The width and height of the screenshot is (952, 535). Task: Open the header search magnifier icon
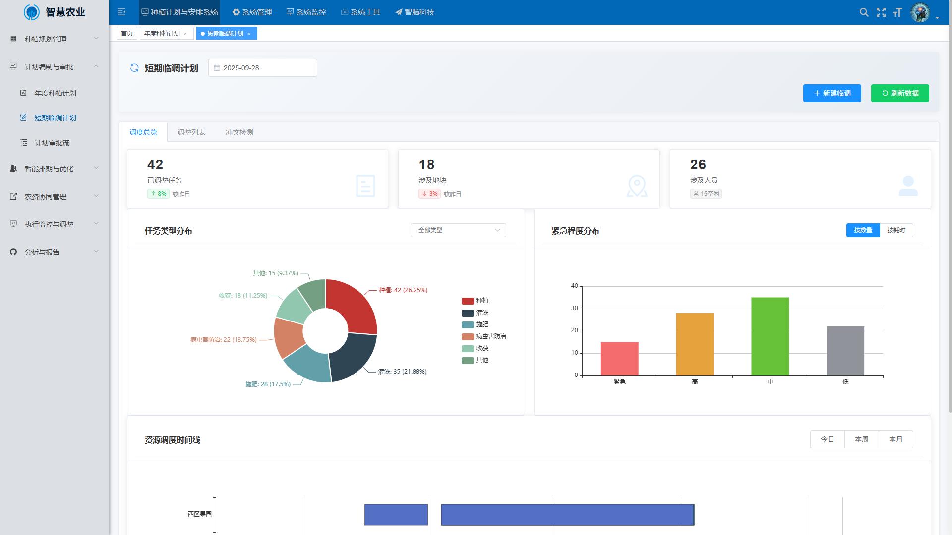pyautogui.click(x=864, y=12)
